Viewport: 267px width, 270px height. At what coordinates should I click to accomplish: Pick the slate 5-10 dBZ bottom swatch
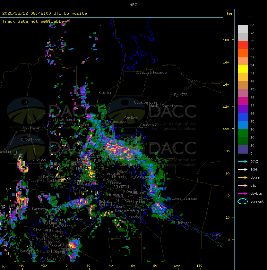pos(243,149)
